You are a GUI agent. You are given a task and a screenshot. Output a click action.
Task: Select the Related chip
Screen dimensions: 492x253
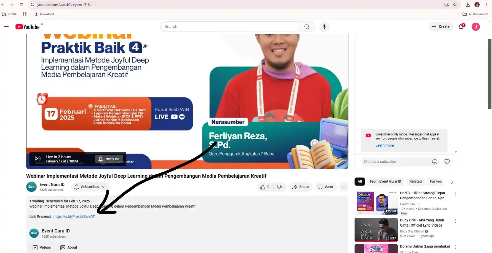coord(415,182)
